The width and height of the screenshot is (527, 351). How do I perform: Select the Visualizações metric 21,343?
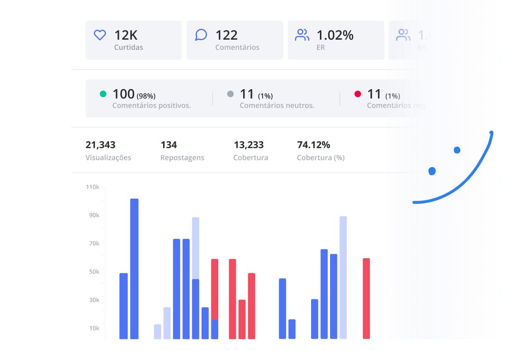pos(100,145)
